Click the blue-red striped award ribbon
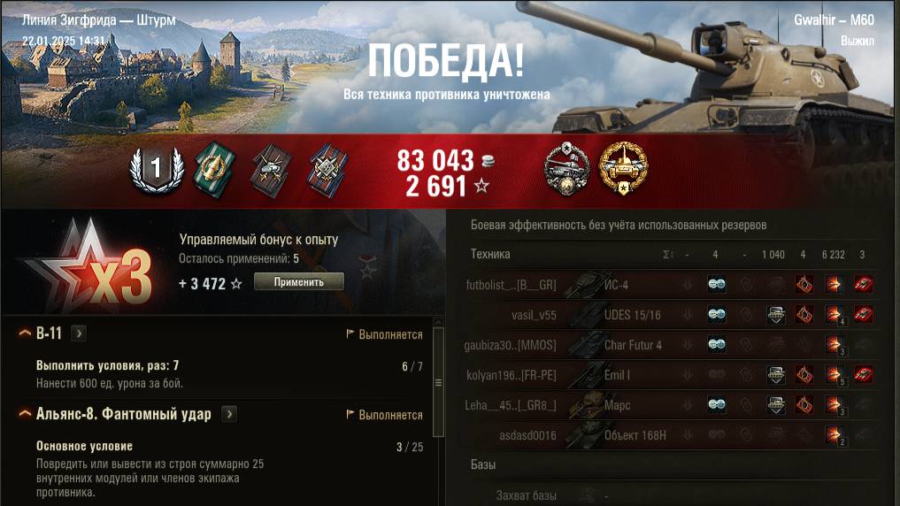Viewport: 900px width, 506px height. click(x=327, y=171)
